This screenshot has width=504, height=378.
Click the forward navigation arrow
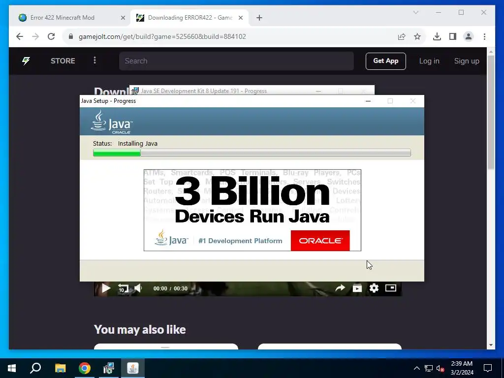pyautogui.click(x=35, y=36)
